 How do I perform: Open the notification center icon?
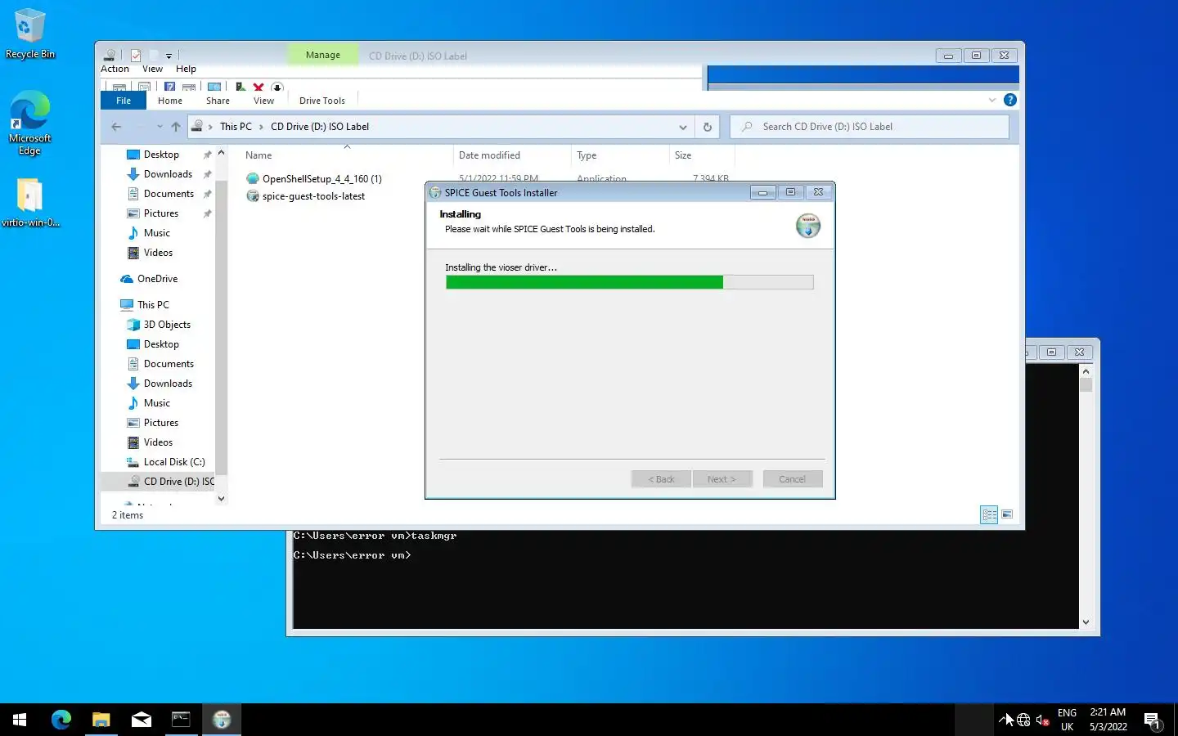1153,720
